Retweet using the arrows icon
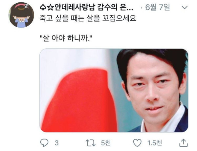The width and height of the screenshot is (197, 151). coord(91,143)
